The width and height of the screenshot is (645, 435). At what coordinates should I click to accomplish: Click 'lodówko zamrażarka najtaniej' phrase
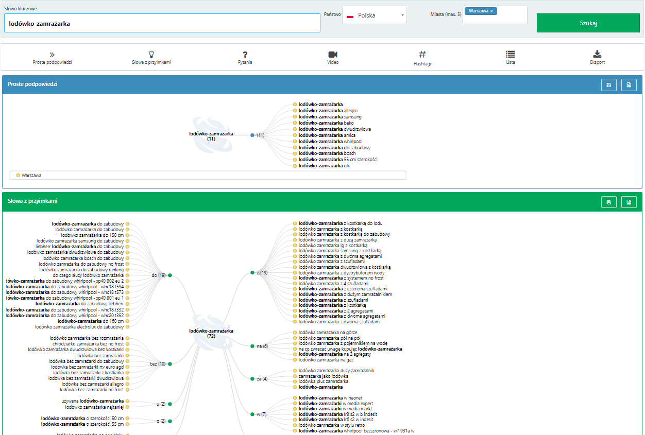pos(94,407)
